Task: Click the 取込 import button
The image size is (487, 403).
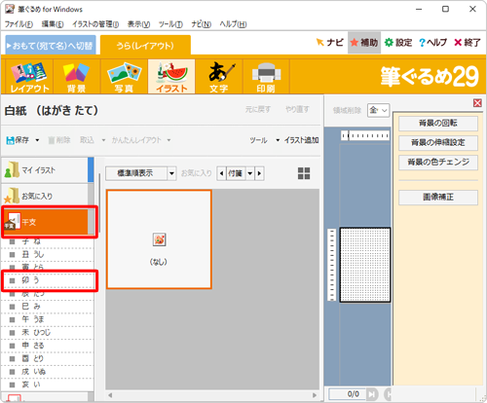Action: click(87, 140)
